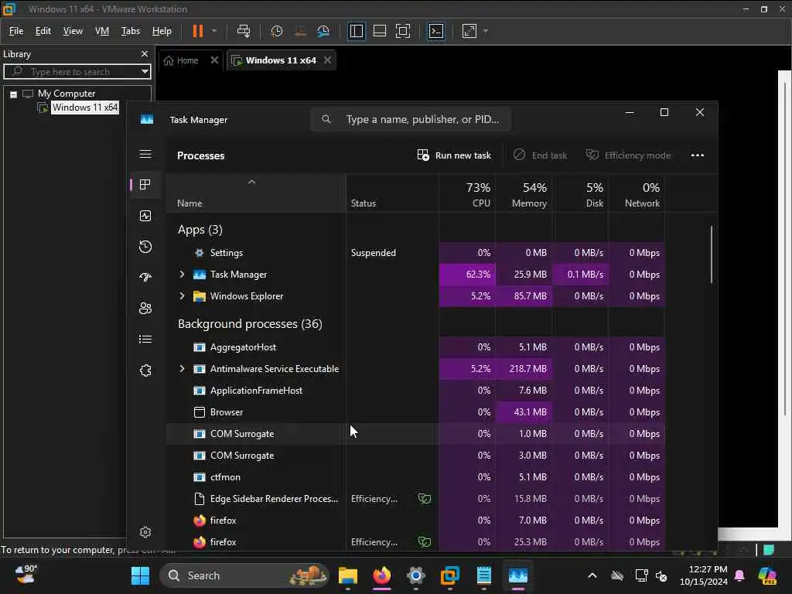Click the stretch guest display icon

469,31
